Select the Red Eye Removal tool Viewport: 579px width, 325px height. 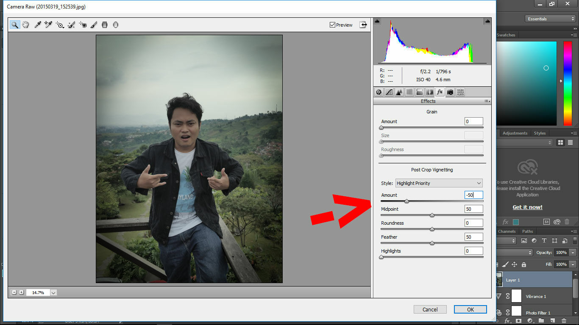pyautogui.click(x=82, y=25)
